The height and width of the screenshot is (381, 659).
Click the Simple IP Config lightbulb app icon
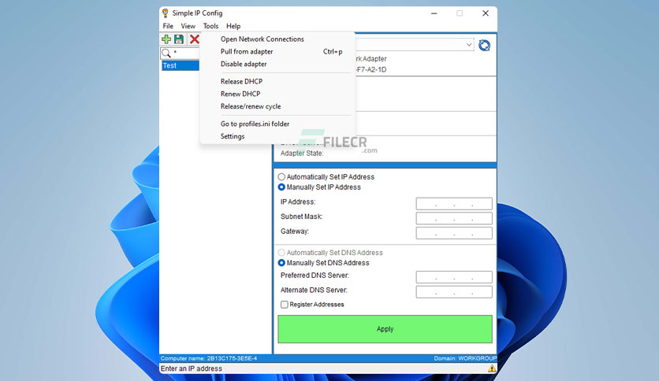click(x=166, y=13)
